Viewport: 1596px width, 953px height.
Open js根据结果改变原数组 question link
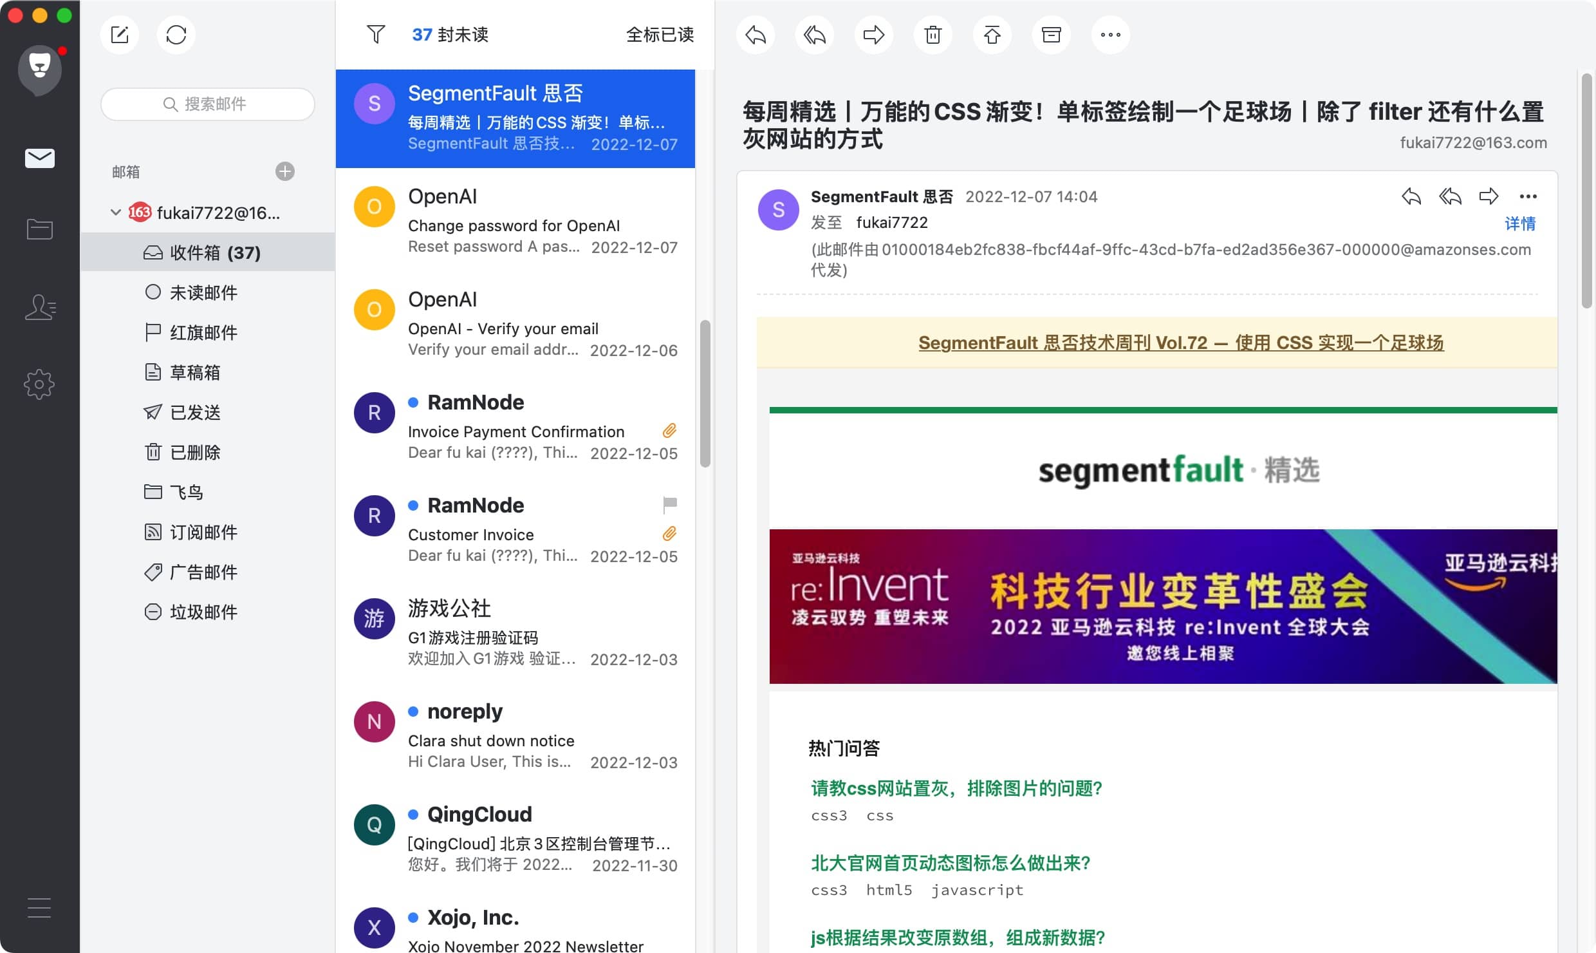tap(958, 938)
